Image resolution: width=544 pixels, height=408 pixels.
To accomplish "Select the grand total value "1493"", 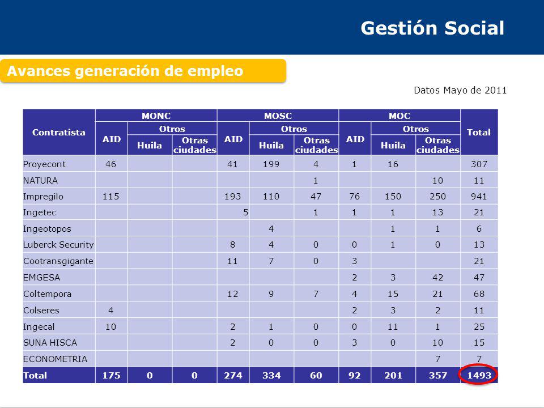I will pyautogui.click(x=479, y=375).
